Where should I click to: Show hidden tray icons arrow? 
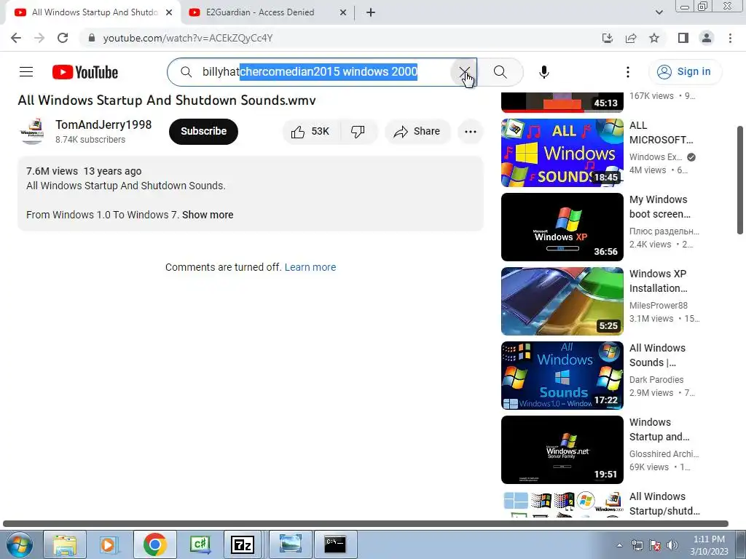(x=619, y=546)
